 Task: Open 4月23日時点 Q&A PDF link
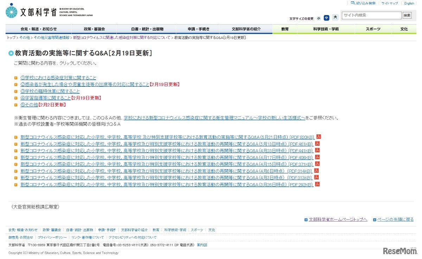[167, 151]
